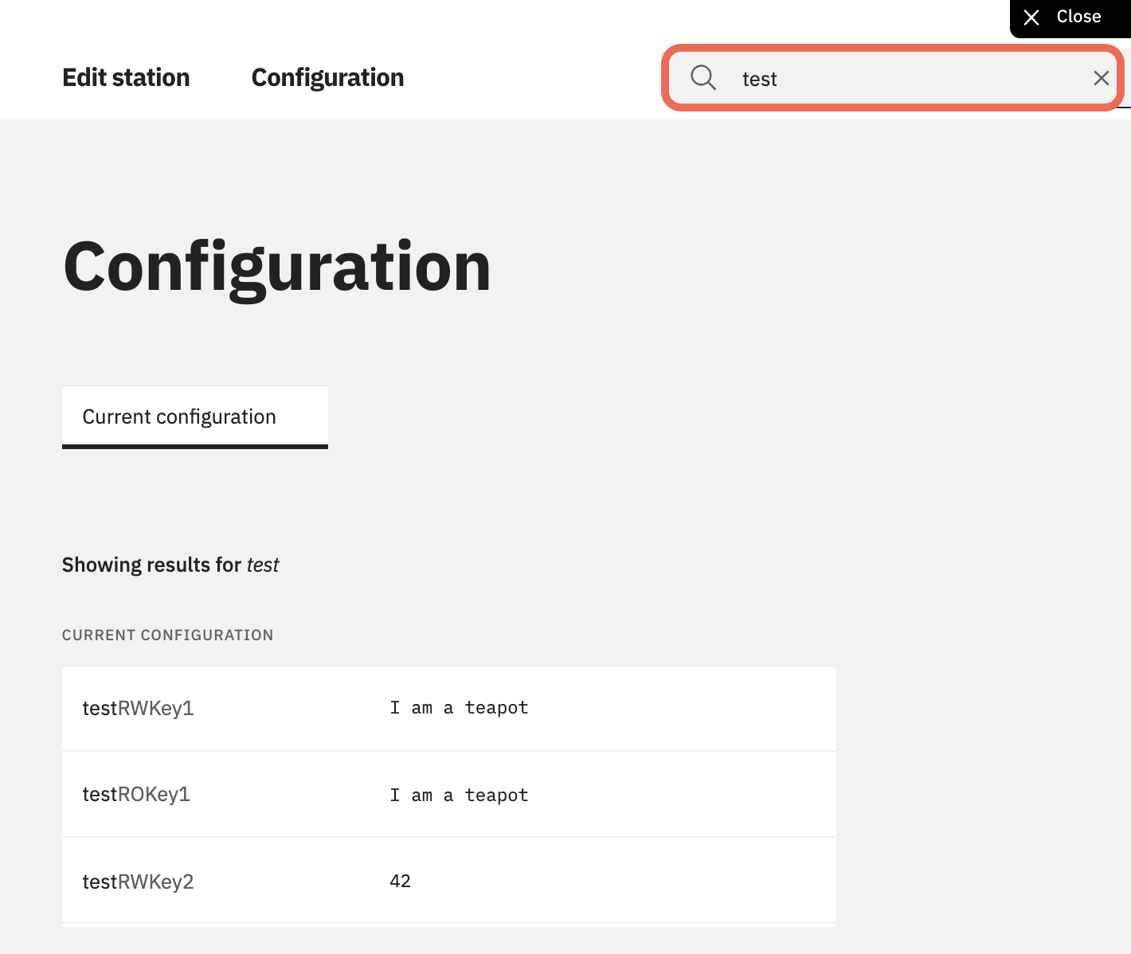This screenshot has height=954, width=1131.
Task: Click the CURRENT CONFIGURATION section label
Action: (x=168, y=635)
